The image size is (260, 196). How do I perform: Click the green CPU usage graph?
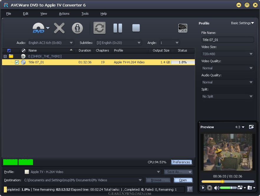[18, 162]
